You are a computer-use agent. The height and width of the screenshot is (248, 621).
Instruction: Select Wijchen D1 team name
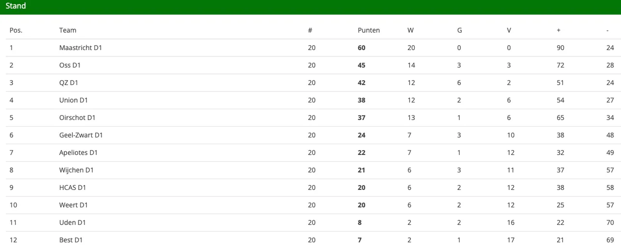coord(76,170)
